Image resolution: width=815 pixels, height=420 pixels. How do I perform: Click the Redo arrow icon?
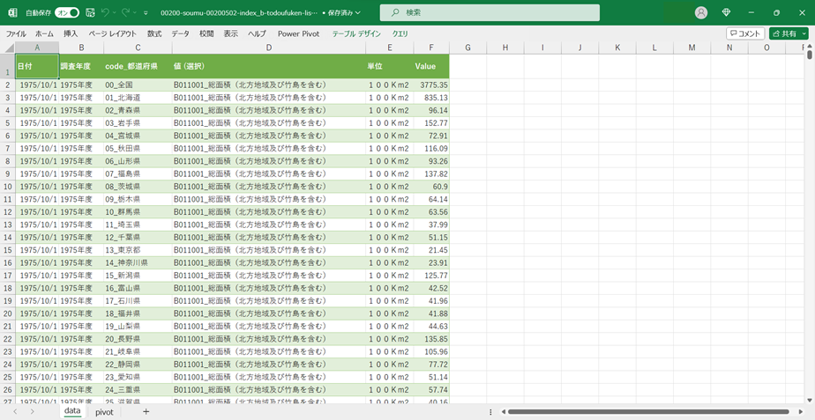(x=125, y=13)
